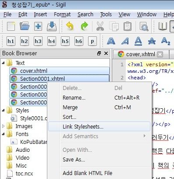The height and width of the screenshot is (179, 174).
Task: Close the cover.xhtml tab
Action: pyautogui.click(x=160, y=54)
